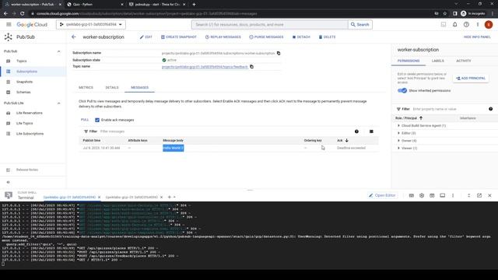Click the Cloud Shell activation icon in the header
Viewport: 498px width, 280px height.
click(x=444, y=24)
